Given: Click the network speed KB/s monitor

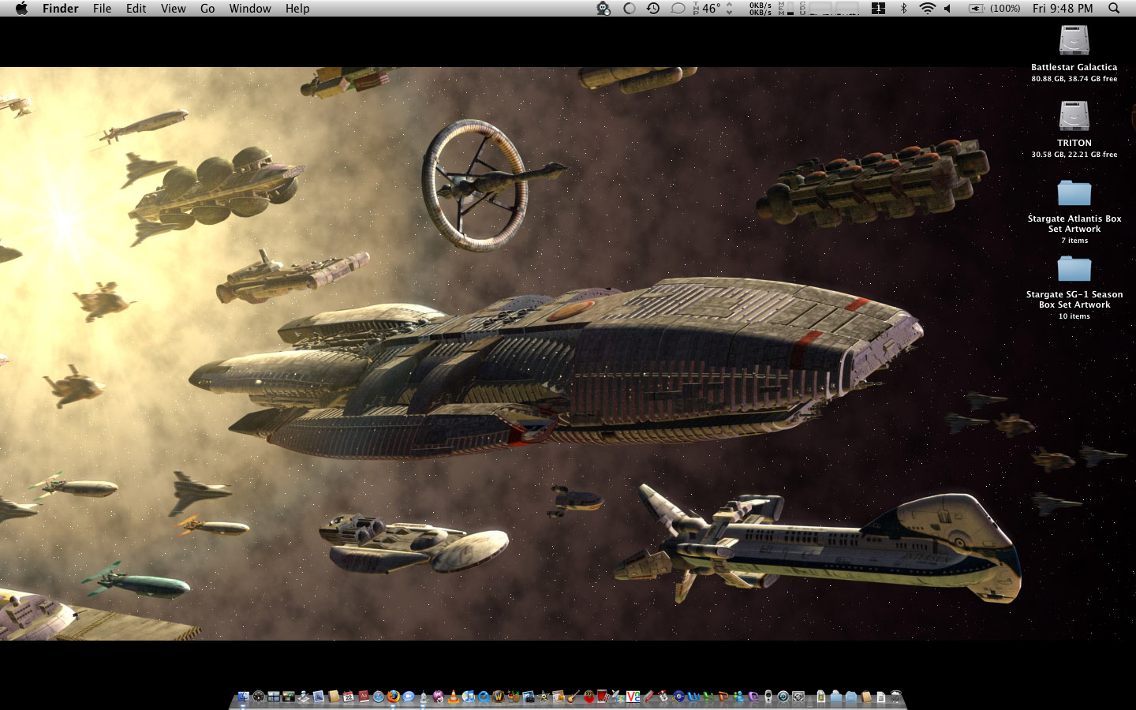Looking at the screenshot, I should [x=760, y=9].
